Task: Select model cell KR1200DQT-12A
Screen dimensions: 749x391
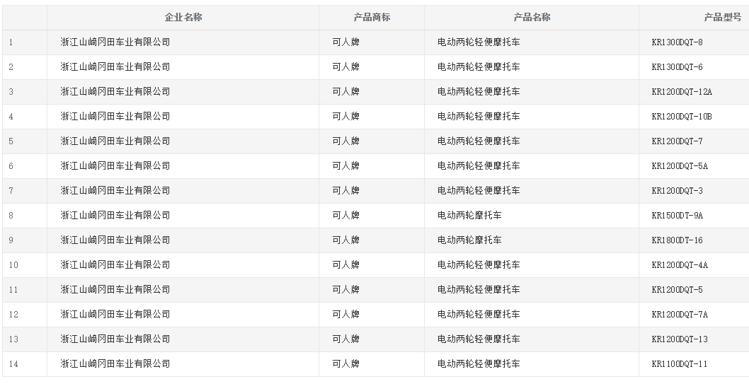Action: click(x=682, y=92)
